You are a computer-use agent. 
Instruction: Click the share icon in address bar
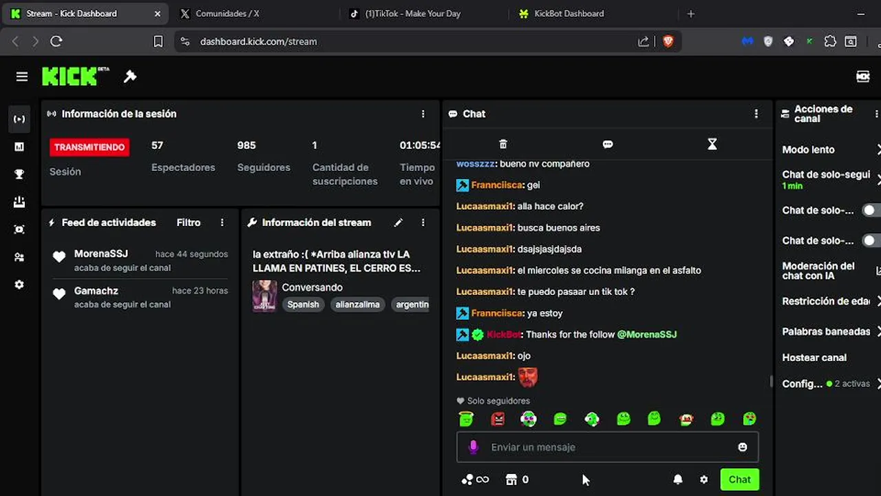point(644,41)
